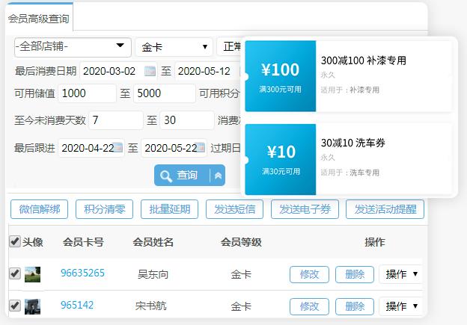
Task: Select the ¥10 洗车券 coupon card
Action: pyautogui.click(x=349, y=159)
